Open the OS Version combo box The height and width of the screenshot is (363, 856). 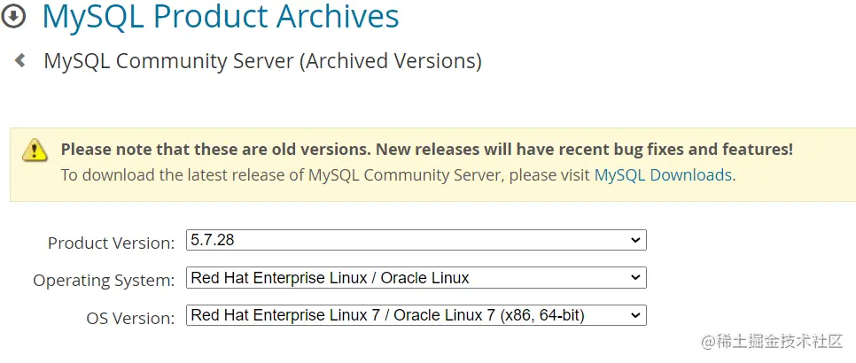point(416,315)
